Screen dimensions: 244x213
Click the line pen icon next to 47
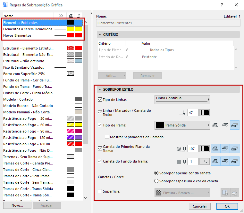pyautogui.click(x=182, y=113)
